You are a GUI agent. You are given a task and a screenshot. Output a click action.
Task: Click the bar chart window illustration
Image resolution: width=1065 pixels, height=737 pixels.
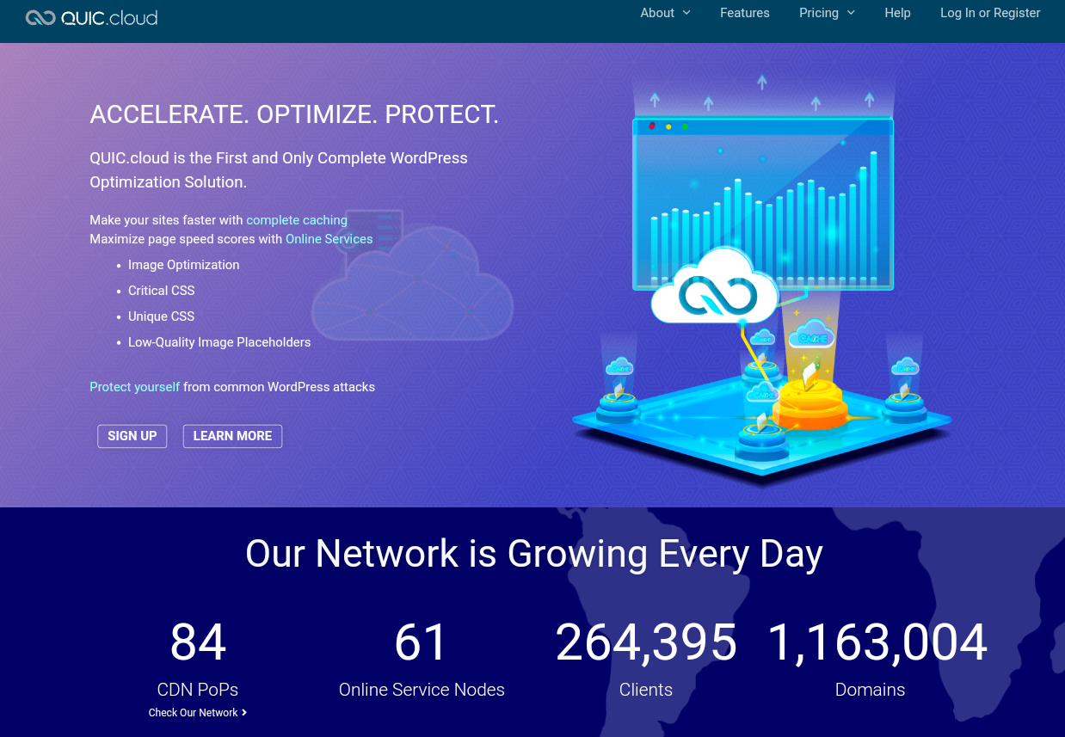tap(763, 204)
